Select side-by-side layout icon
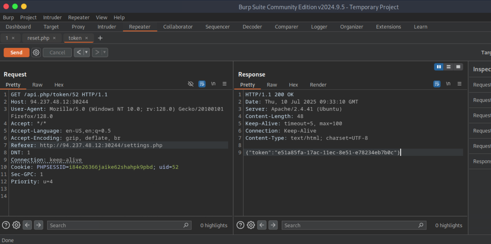Screen dimensions: 491x244 tap(439, 67)
